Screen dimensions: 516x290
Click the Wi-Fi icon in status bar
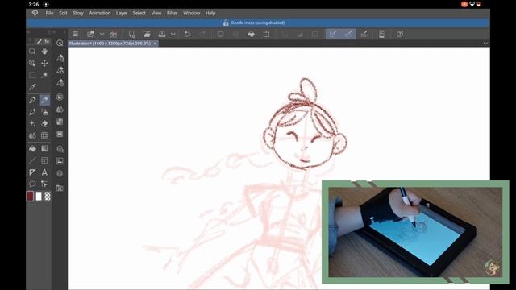472,4
